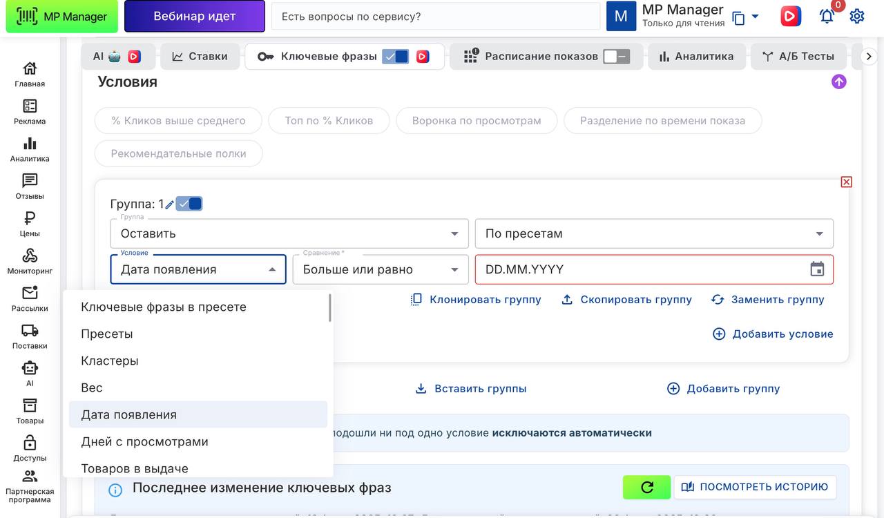Image resolution: width=884 pixels, height=518 pixels.
Task: Disable the Группа 1 toggle switch
Action: click(x=189, y=204)
